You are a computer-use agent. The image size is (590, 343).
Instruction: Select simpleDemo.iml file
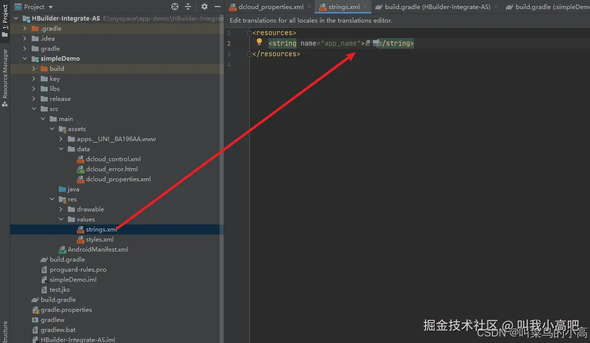73,280
